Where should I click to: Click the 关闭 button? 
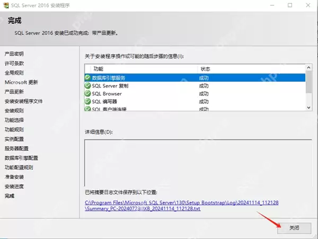tap(294, 228)
